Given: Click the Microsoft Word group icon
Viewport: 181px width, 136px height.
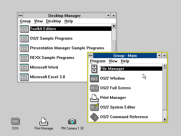Looking at the screenshot, I should pyautogui.click(x=24, y=67).
